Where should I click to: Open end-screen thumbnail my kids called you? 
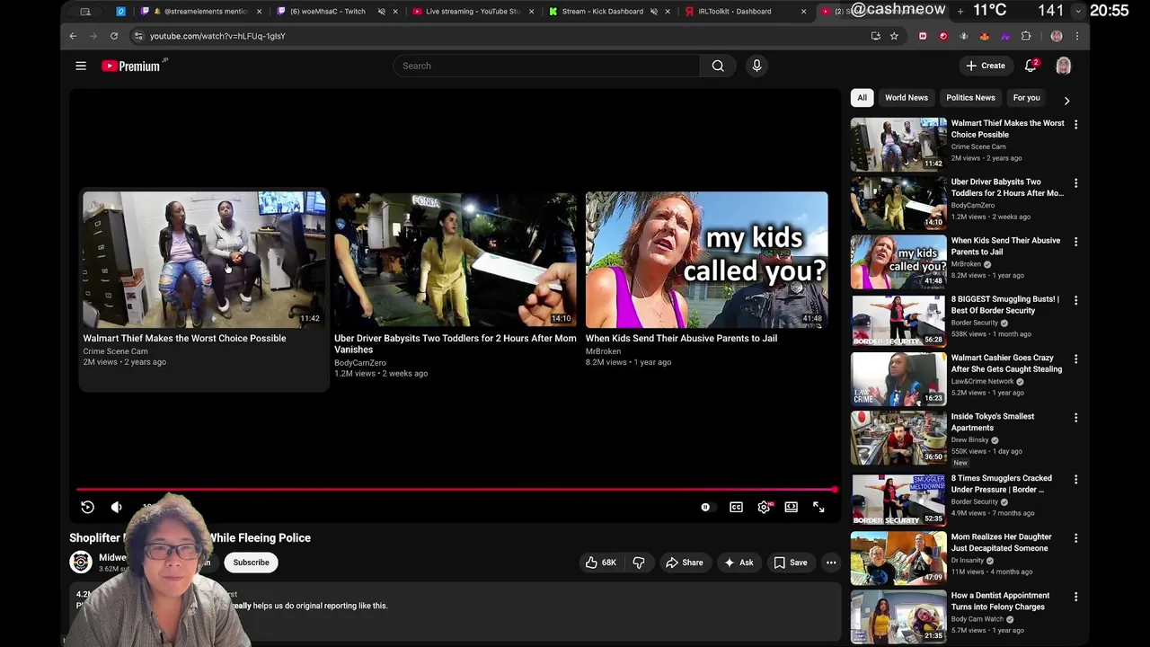[x=706, y=260]
